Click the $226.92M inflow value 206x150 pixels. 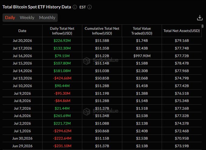point(62,41)
